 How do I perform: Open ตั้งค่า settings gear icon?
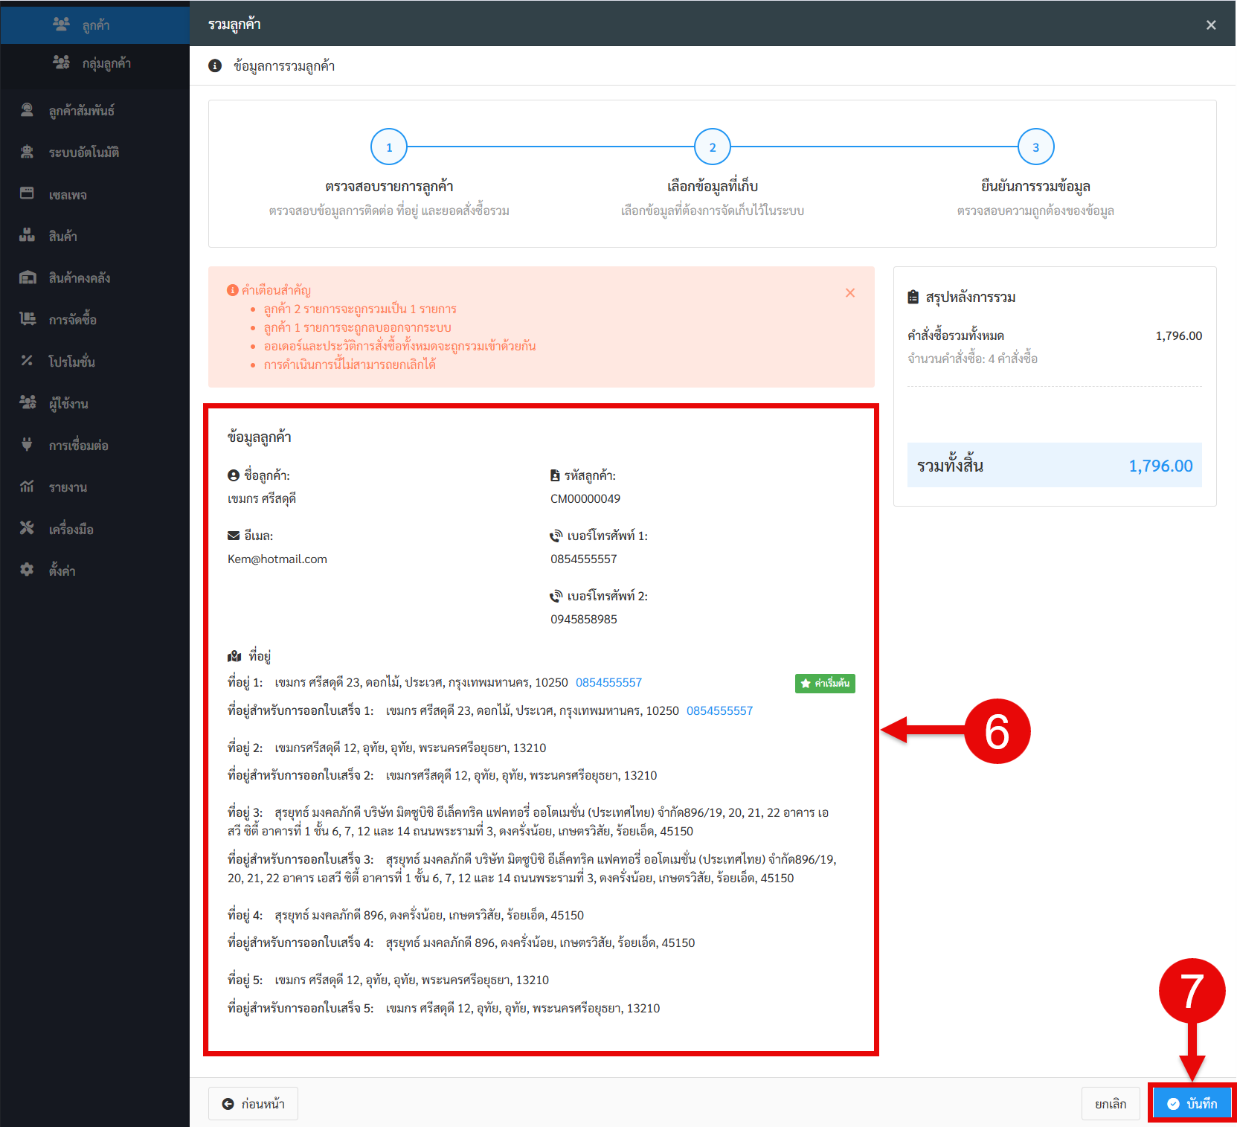tap(28, 570)
